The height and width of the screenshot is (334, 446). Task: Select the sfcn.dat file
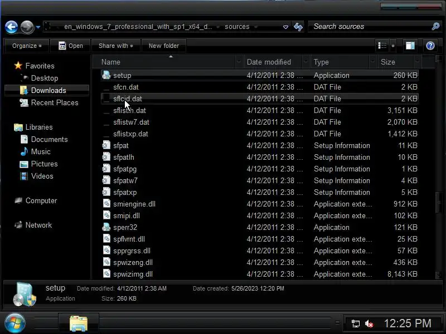(126, 87)
